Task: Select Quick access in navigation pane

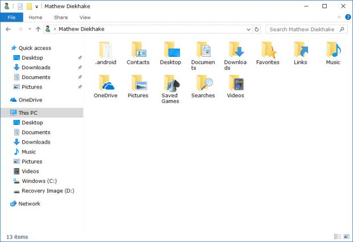Action: coord(35,48)
